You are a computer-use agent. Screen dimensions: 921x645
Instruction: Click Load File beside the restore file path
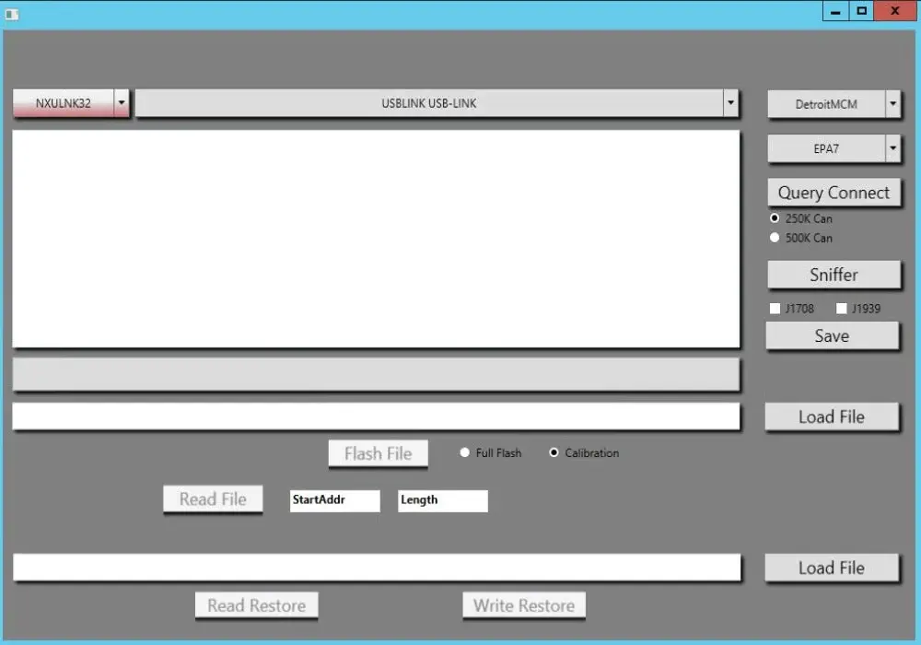(x=832, y=568)
